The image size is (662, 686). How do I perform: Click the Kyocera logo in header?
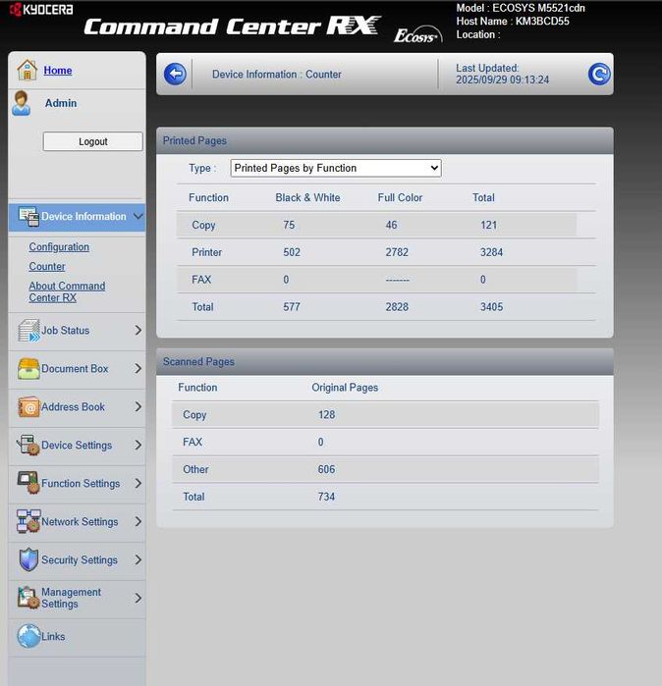coord(41,9)
